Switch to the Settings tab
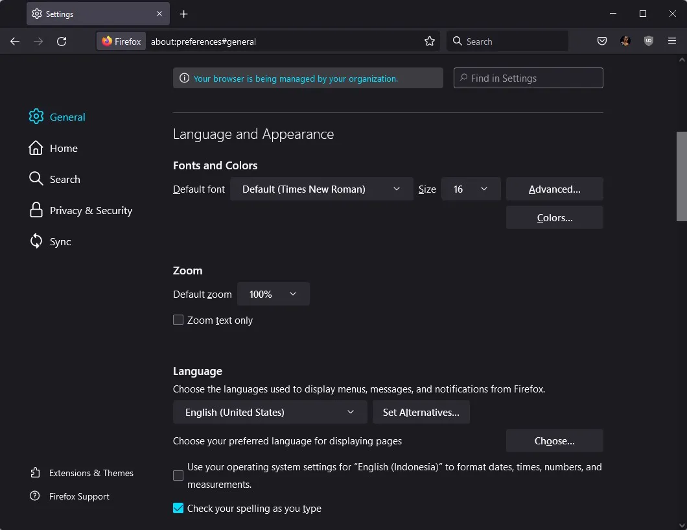Image resolution: width=687 pixels, height=530 pixels. 91,14
